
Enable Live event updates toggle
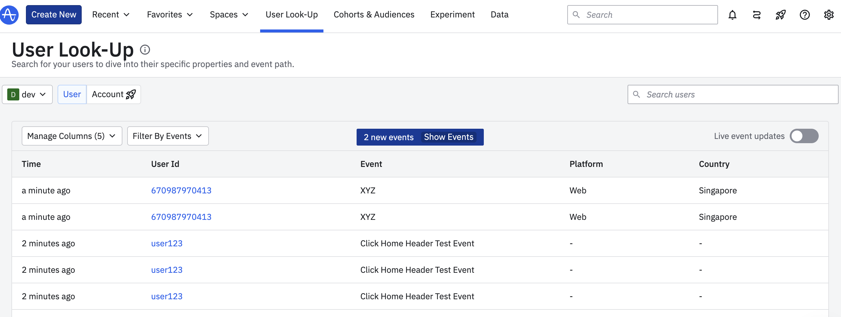click(804, 136)
